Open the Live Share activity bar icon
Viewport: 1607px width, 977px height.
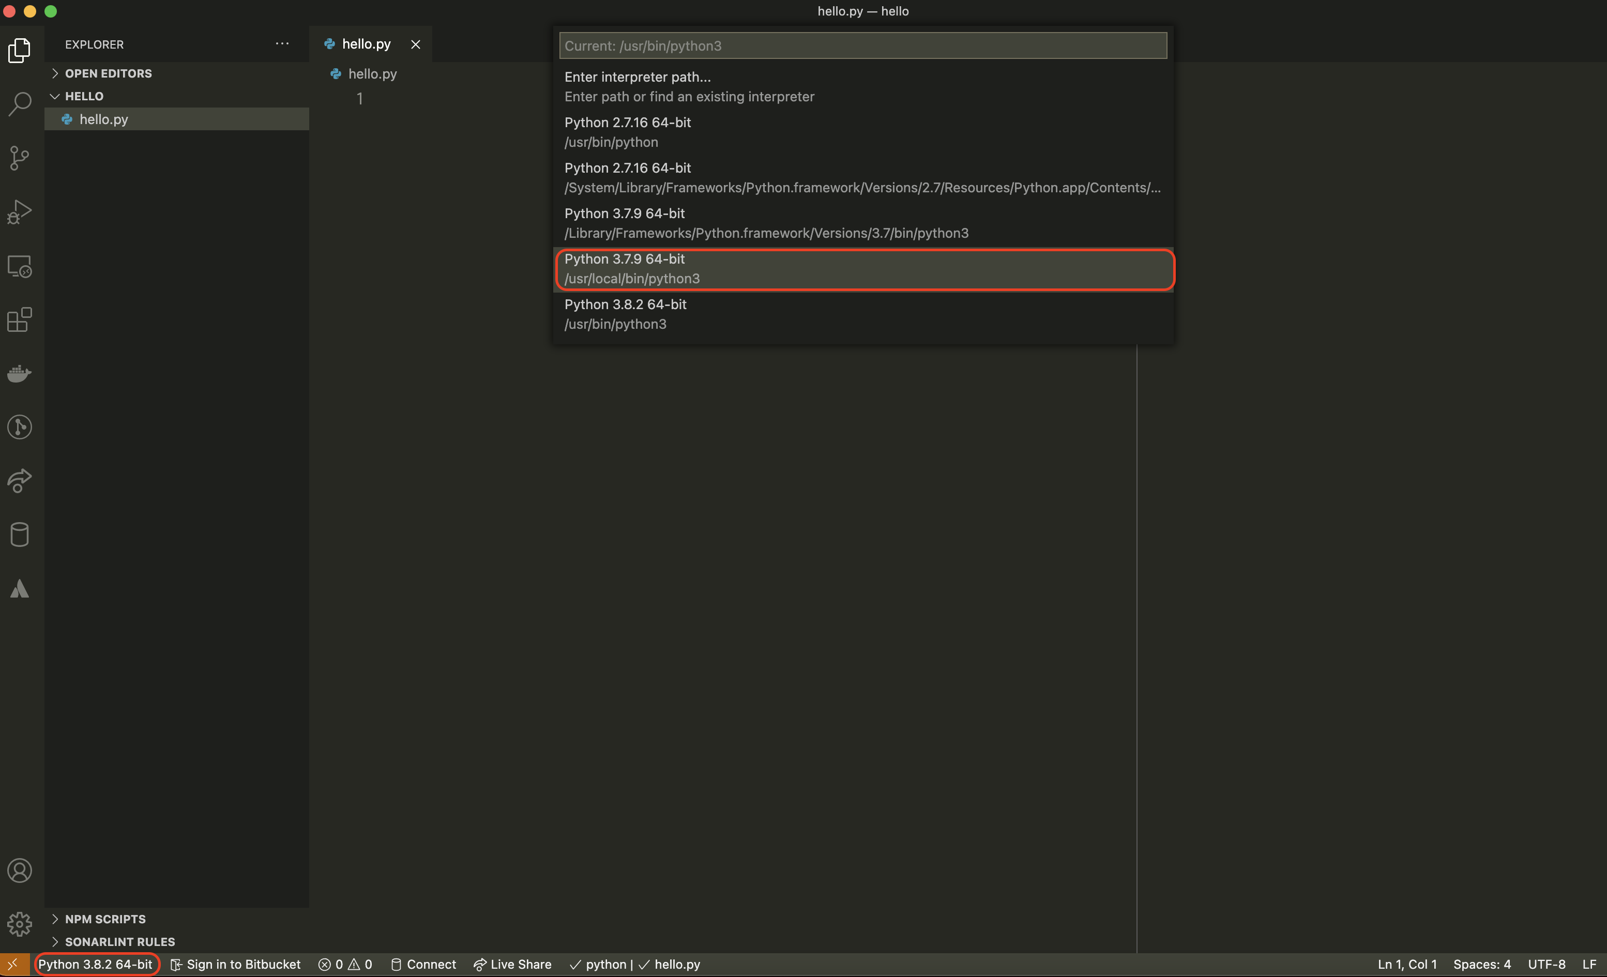[x=20, y=481]
